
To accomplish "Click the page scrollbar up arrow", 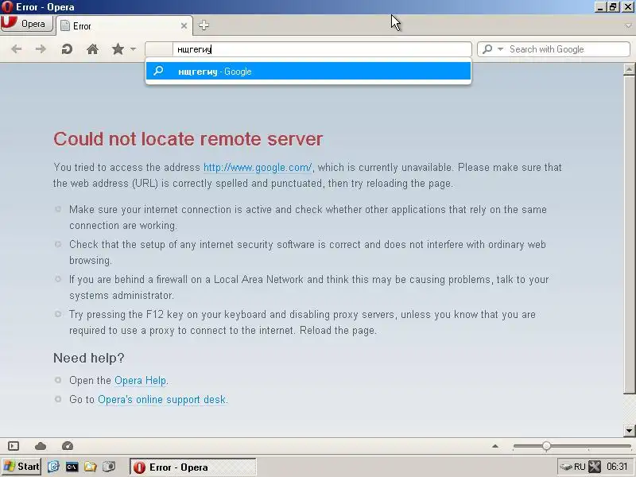I will pos(629,69).
